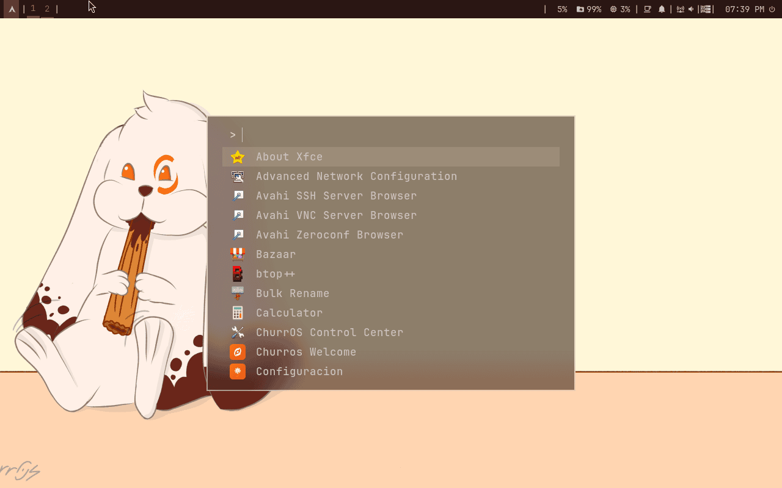Click the CPU chip icon in the bar
This screenshot has height=488, width=782.
click(x=613, y=9)
